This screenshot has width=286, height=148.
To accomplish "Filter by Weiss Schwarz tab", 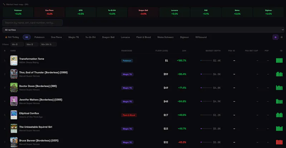I will pos(166,37).
